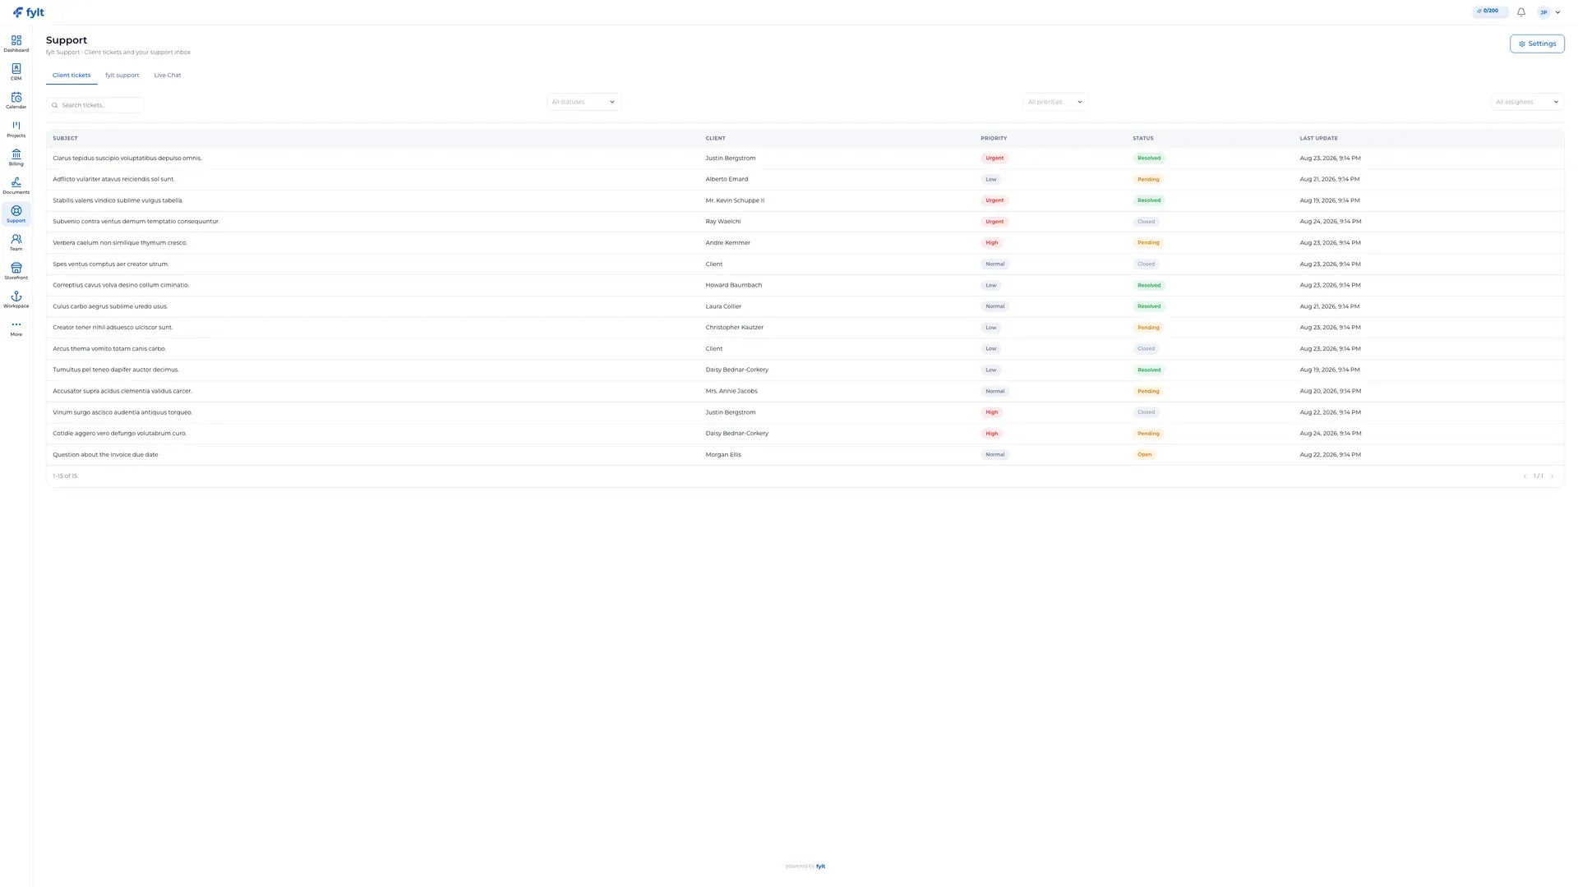Expand the All priorities filter
The width and height of the screenshot is (1578, 887).
(1055, 102)
